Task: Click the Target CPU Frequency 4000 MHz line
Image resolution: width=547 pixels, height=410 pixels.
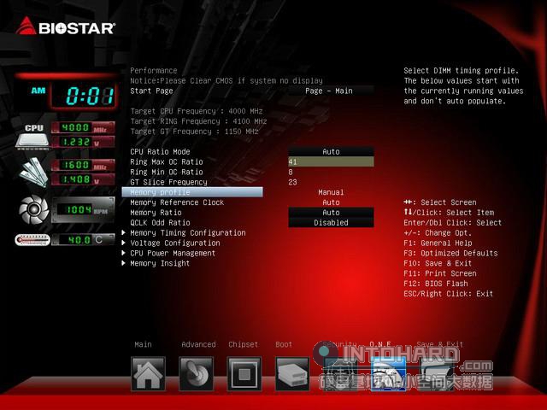Action: click(197, 111)
